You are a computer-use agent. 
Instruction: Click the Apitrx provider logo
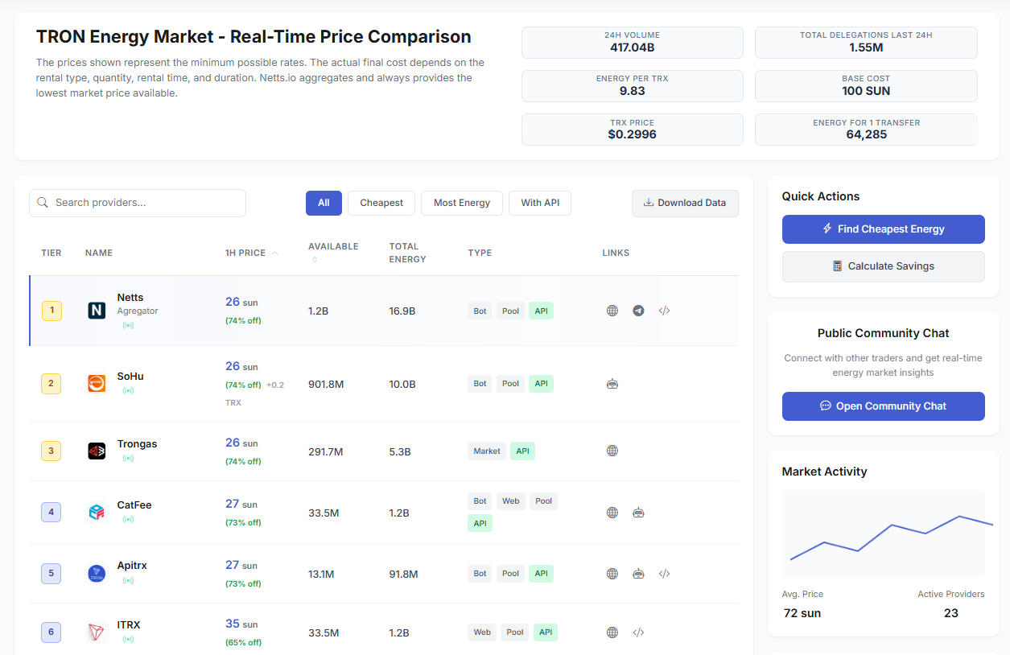tap(97, 574)
